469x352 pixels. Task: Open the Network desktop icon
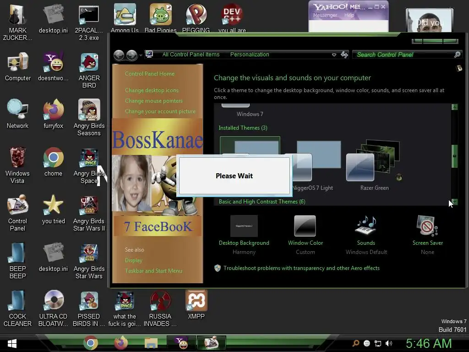click(18, 114)
